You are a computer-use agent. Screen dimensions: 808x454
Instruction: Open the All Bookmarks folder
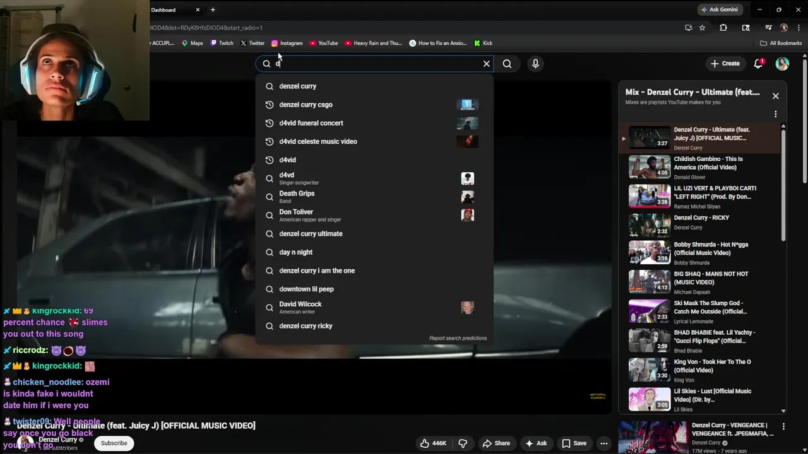coord(781,44)
